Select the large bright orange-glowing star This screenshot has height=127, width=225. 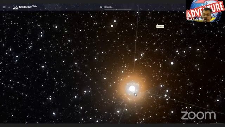132,89
